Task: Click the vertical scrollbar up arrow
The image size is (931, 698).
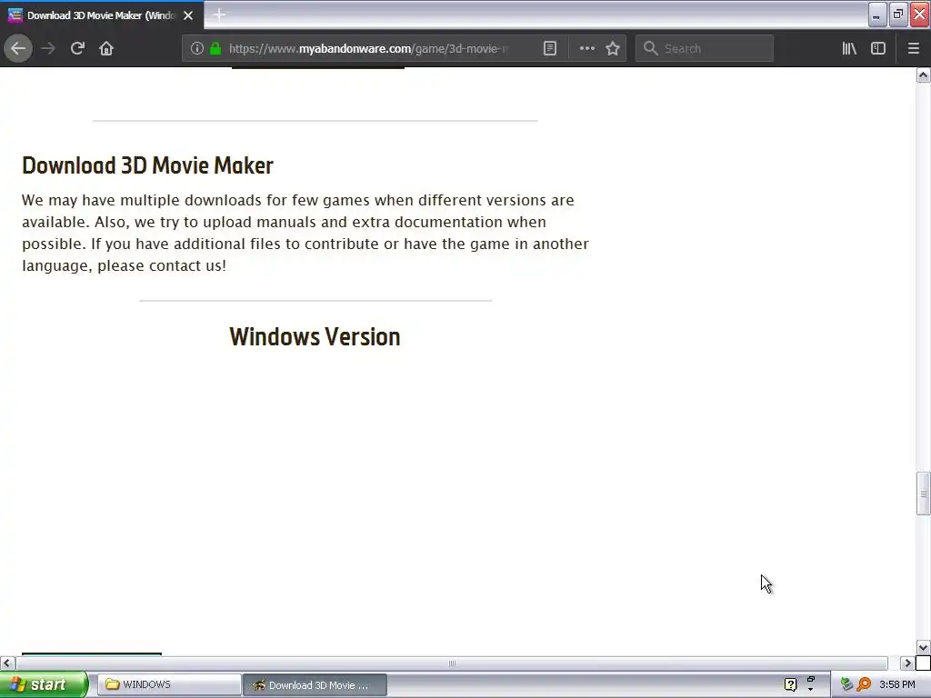Action: click(x=923, y=75)
